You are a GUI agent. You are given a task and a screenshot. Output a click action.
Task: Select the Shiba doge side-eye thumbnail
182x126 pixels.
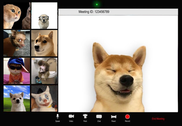[x=44, y=43]
